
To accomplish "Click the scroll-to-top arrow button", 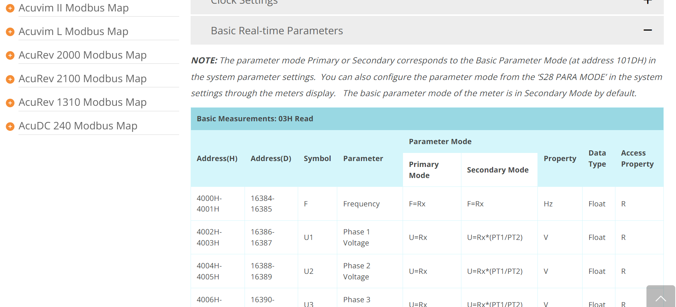I will [660, 297].
